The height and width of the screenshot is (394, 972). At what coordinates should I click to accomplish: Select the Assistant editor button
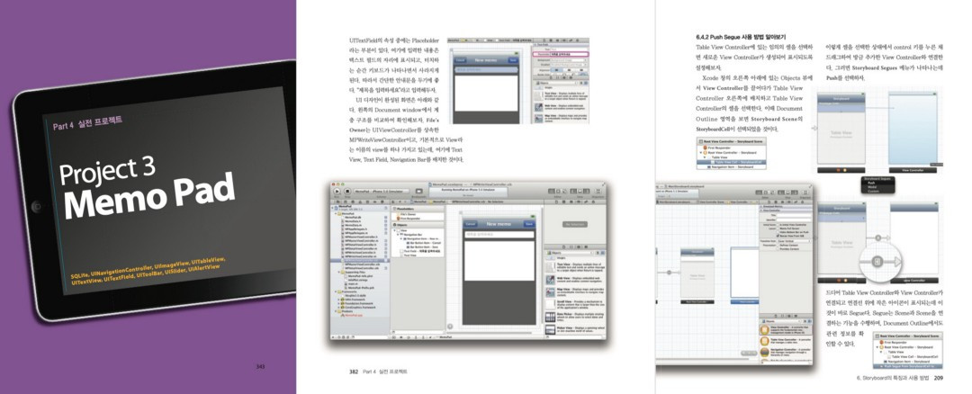[558, 191]
